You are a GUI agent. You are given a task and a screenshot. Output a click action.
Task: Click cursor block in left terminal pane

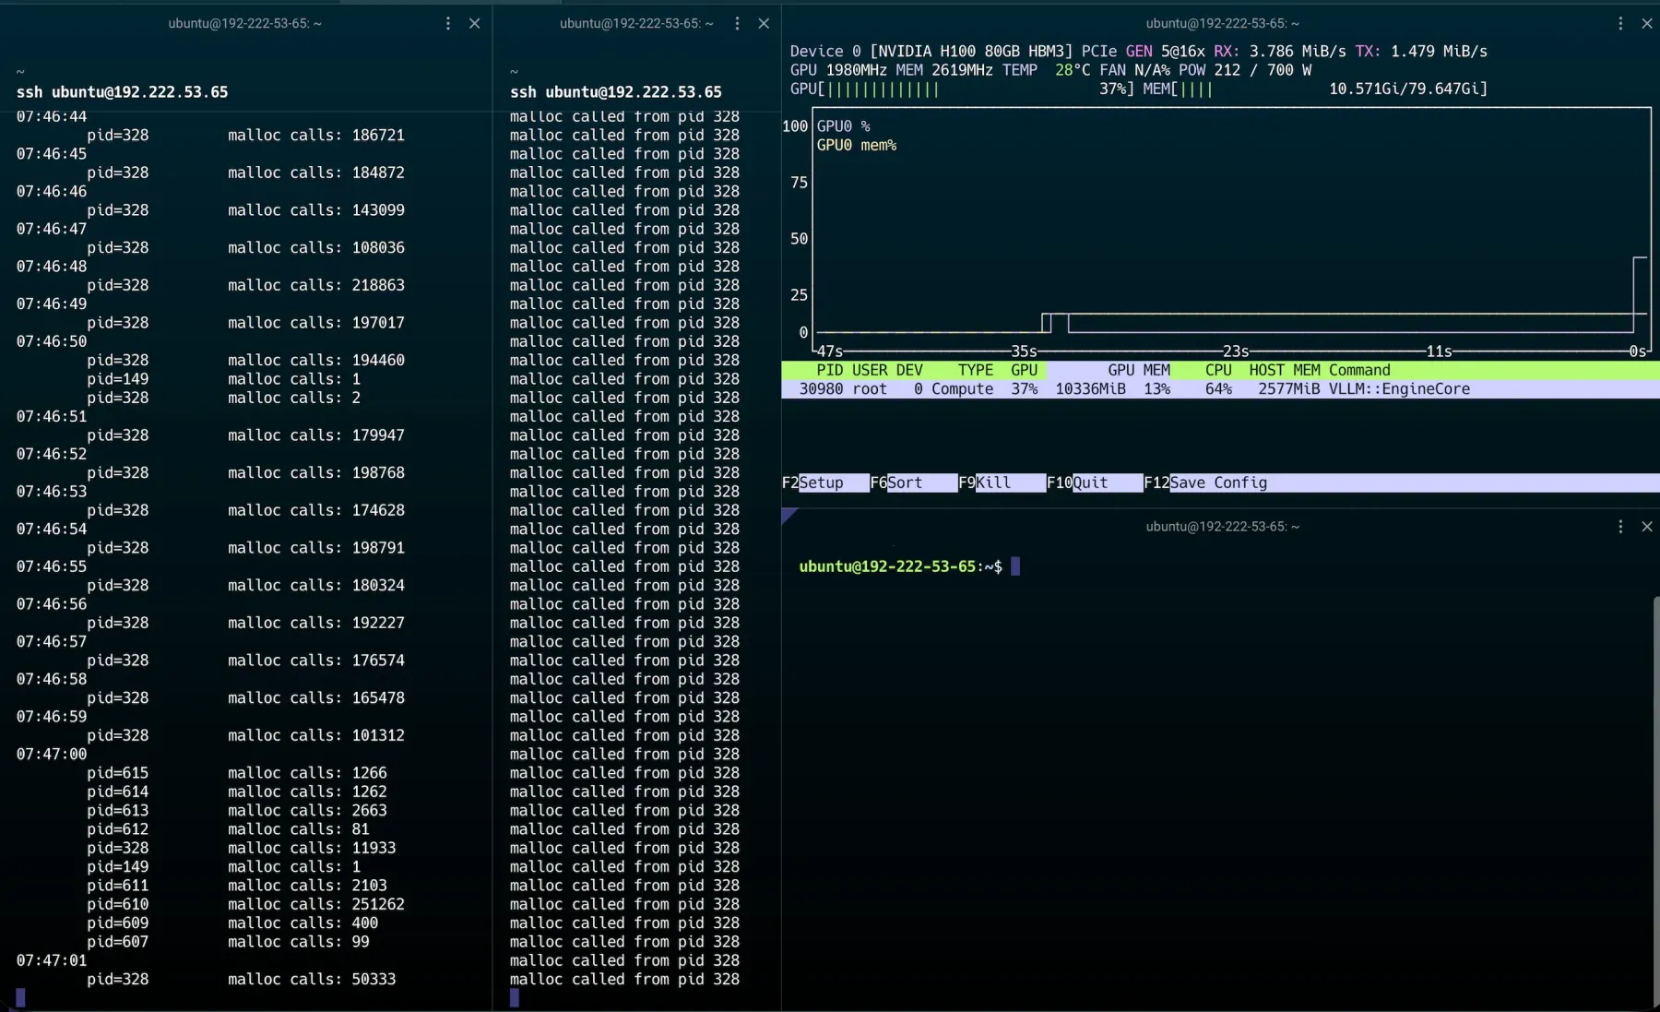tap(21, 997)
